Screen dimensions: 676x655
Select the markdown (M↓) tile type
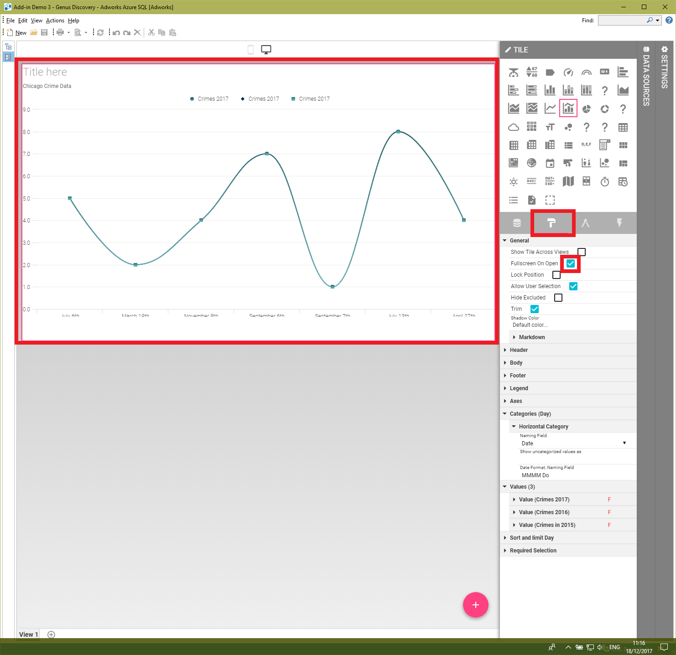(x=605, y=72)
